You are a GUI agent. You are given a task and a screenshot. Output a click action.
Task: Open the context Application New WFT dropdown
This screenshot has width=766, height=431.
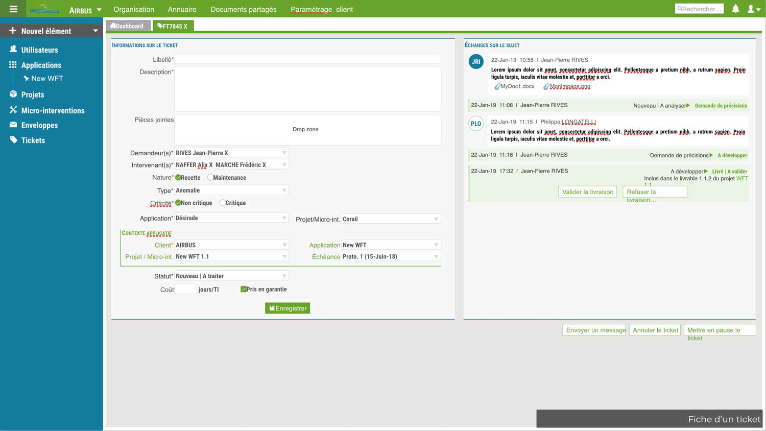click(x=391, y=245)
